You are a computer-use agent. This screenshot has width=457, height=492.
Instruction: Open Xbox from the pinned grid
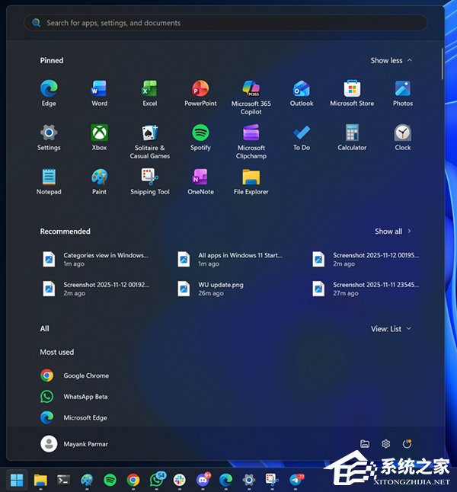[99, 137]
